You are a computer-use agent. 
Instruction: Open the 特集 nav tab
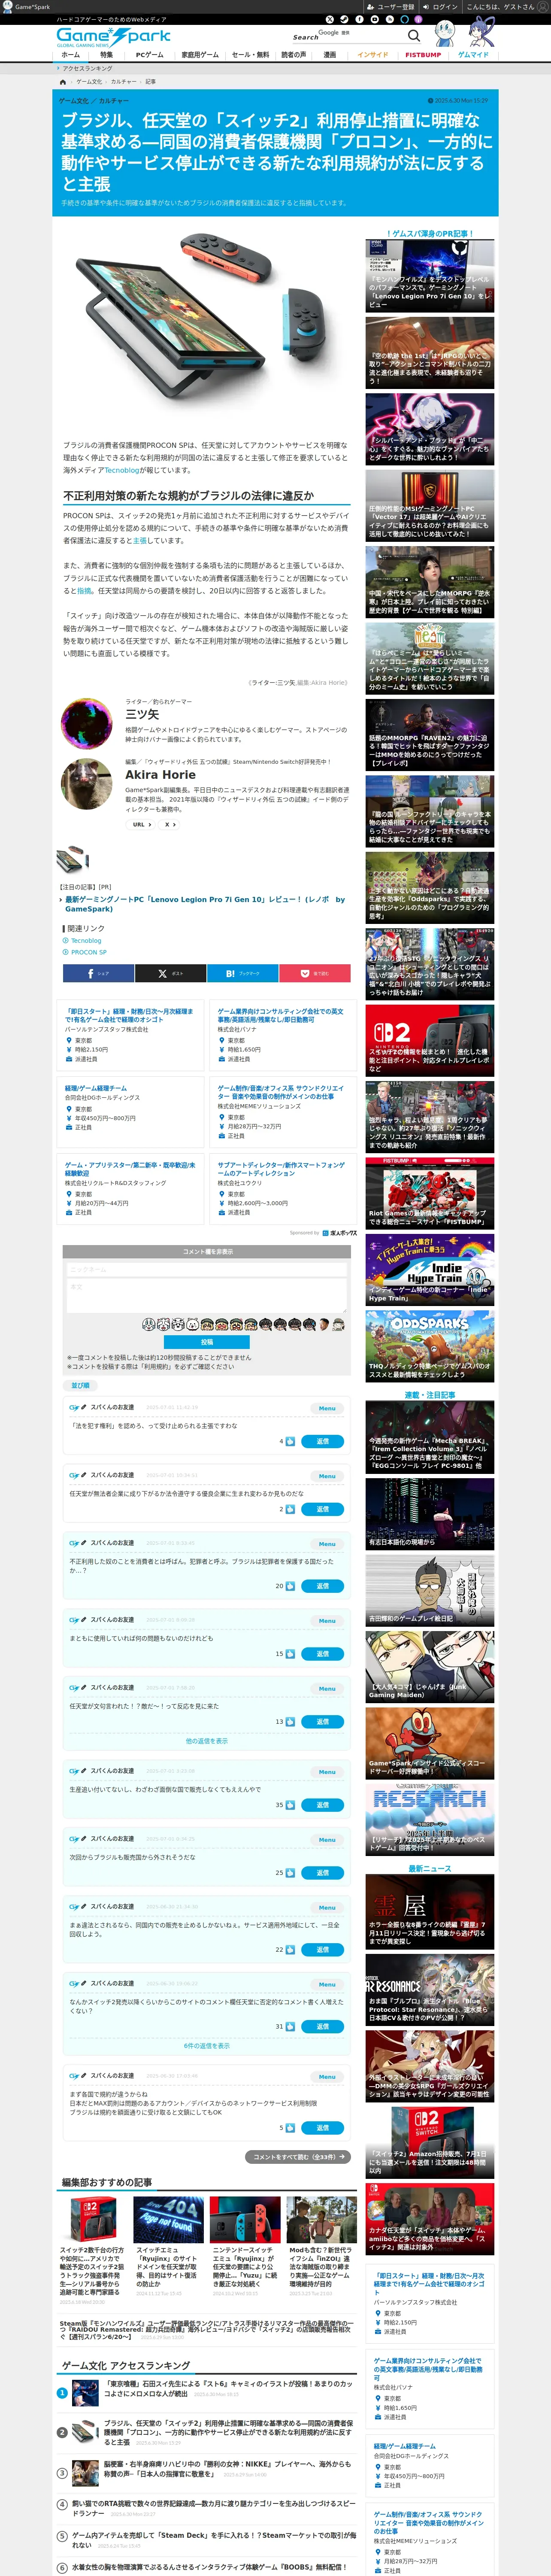point(106,55)
